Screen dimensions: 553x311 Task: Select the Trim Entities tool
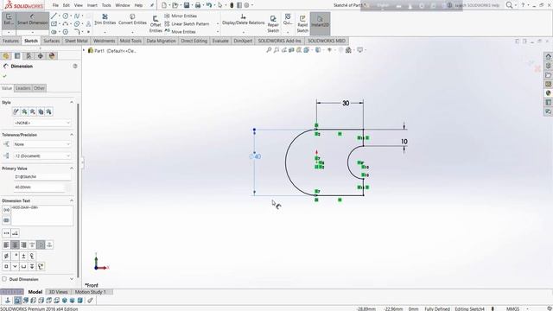point(105,19)
